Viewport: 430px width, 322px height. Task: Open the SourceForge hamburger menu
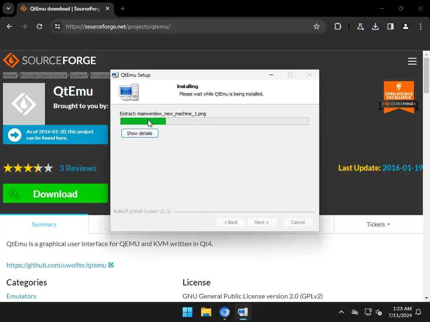(412, 61)
